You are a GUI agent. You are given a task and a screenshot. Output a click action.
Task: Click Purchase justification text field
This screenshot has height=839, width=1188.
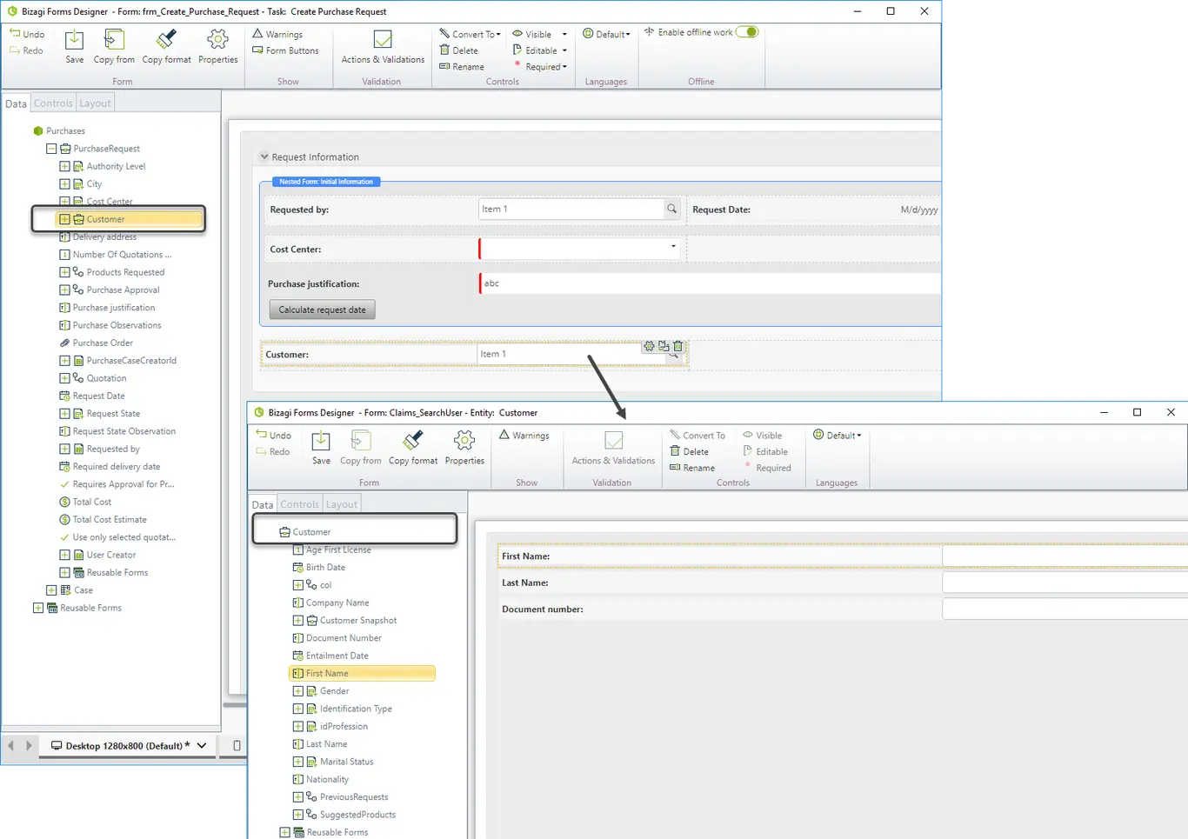(x=710, y=283)
